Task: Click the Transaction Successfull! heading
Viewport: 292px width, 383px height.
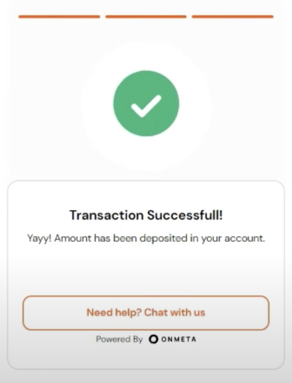Action: (x=146, y=215)
